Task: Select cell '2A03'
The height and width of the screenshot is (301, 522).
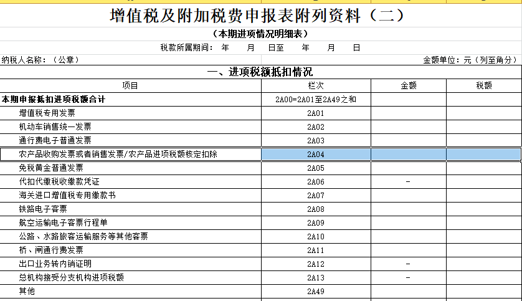Action: pyautogui.click(x=316, y=140)
